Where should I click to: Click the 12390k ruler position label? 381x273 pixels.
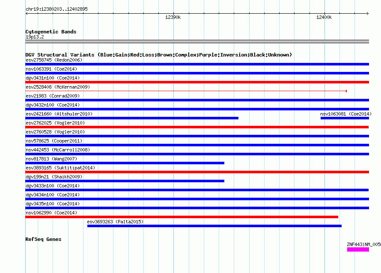[173, 17]
